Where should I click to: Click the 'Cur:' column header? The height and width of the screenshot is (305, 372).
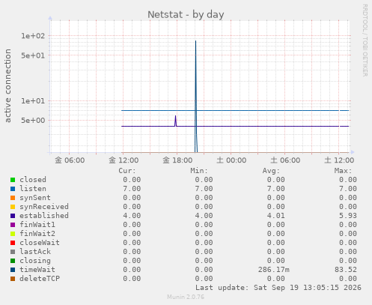pyautogui.click(x=127, y=171)
